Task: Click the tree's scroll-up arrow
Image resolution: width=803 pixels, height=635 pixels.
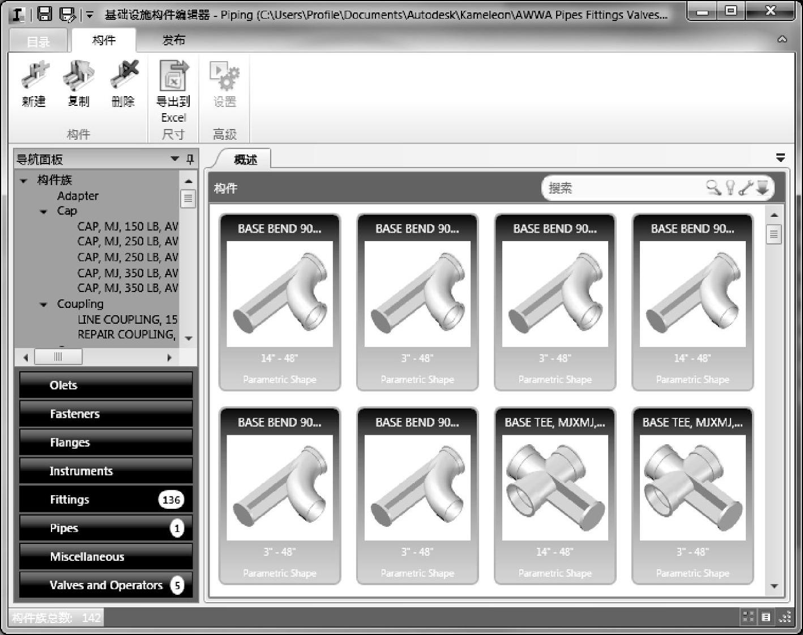Action: [188, 181]
